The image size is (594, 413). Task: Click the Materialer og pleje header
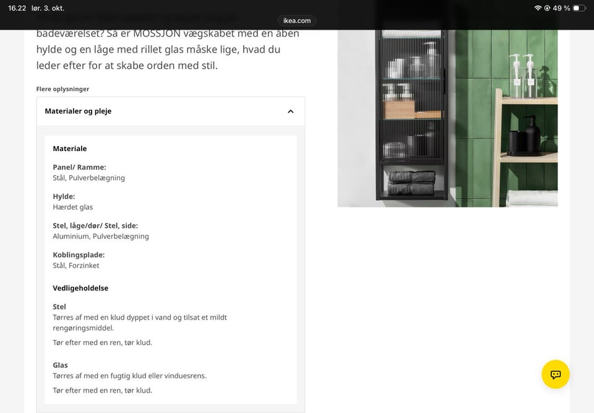(171, 111)
